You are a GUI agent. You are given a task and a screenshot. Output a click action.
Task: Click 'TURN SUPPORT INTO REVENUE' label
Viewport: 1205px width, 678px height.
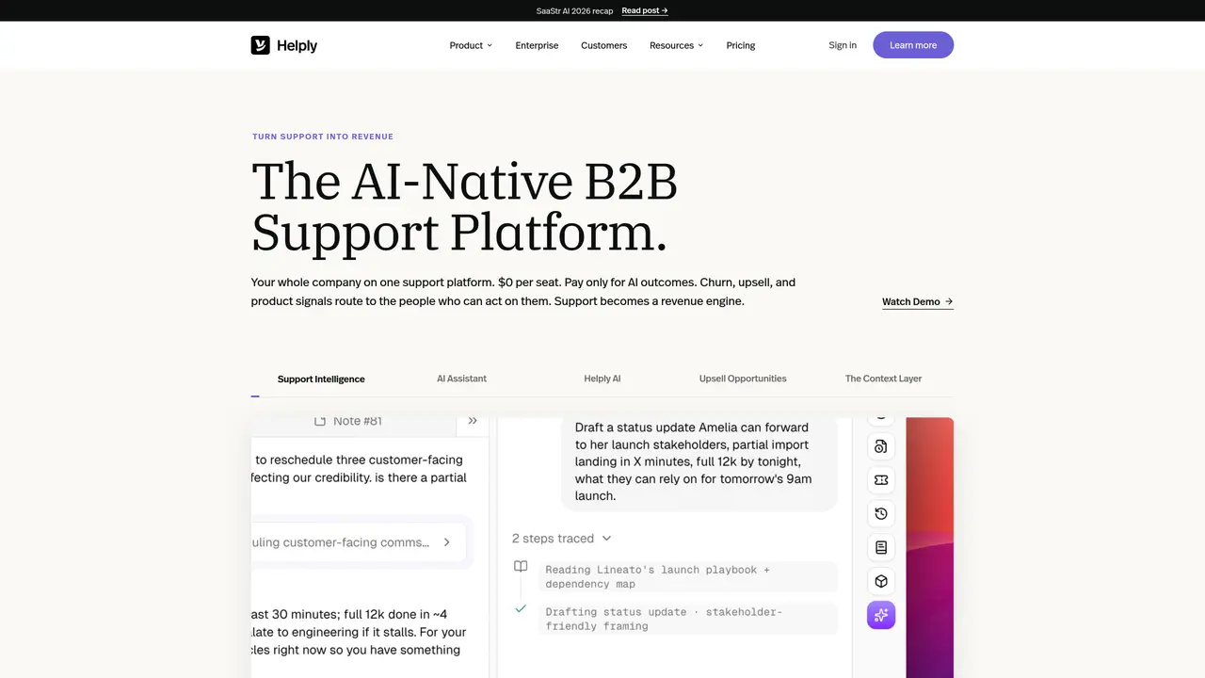[323, 137]
